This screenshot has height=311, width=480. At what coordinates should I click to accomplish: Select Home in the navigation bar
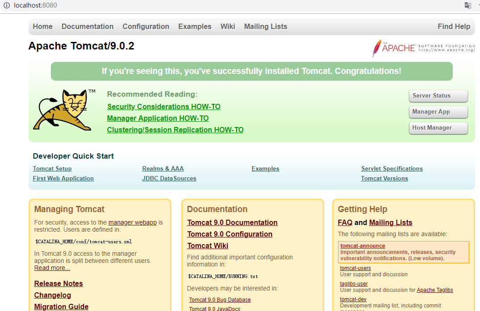tap(42, 26)
